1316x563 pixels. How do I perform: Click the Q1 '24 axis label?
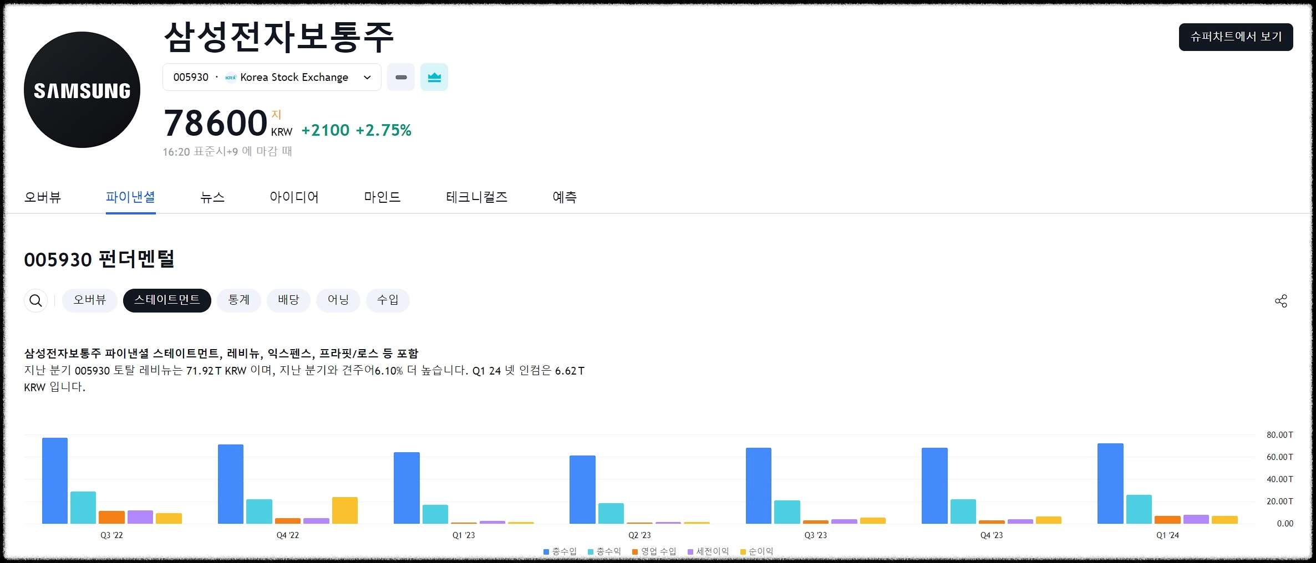click(x=1167, y=535)
